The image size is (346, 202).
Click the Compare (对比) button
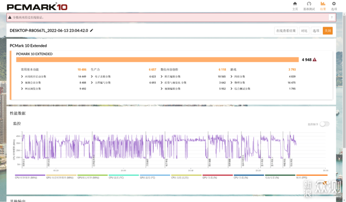[304, 31]
